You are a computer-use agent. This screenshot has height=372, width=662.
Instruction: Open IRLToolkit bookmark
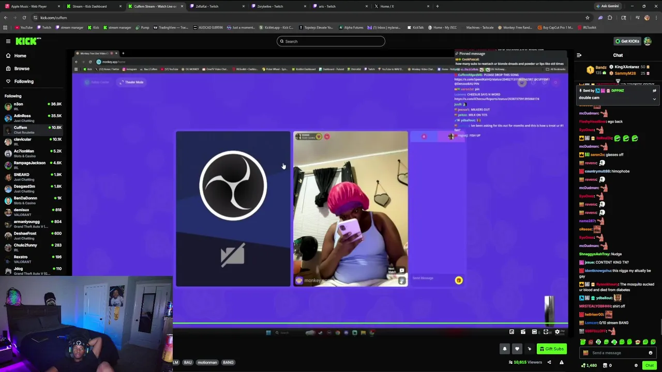(x=587, y=27)
